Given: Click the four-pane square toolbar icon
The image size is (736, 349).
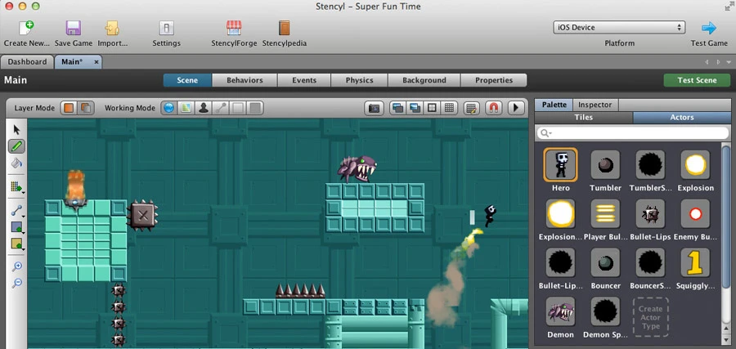Looking at the screenshot, I should tap(432, 108).
